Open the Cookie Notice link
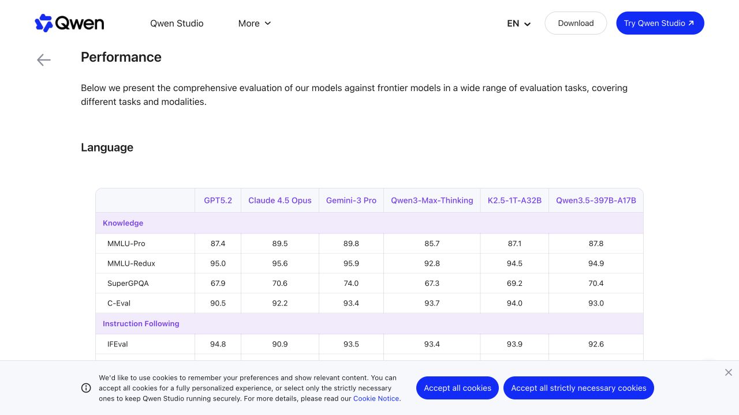739x415 pixels. pos(376,398)
